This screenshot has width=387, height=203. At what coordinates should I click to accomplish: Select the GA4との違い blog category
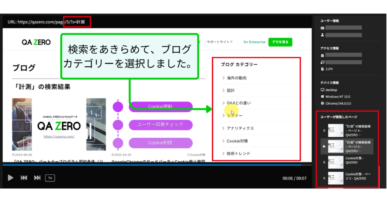tap(239, 103)
